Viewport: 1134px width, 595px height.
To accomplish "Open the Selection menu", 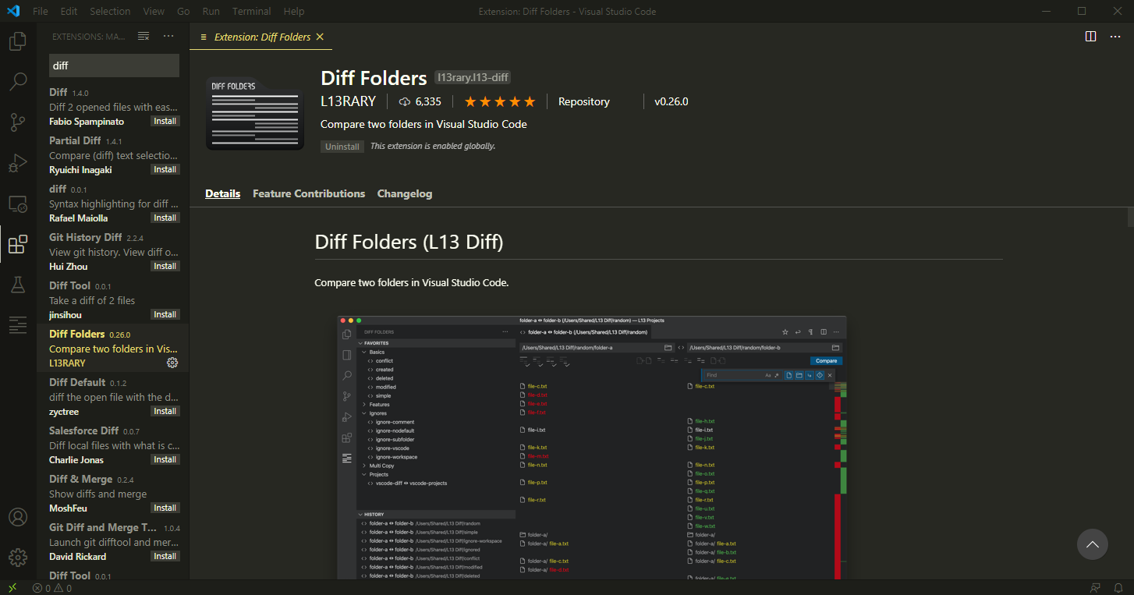I will coord(110,12).
